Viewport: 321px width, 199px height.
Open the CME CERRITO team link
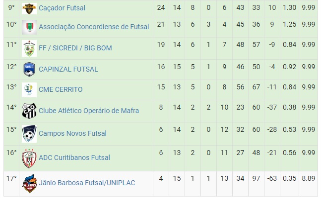click(61, 89)
